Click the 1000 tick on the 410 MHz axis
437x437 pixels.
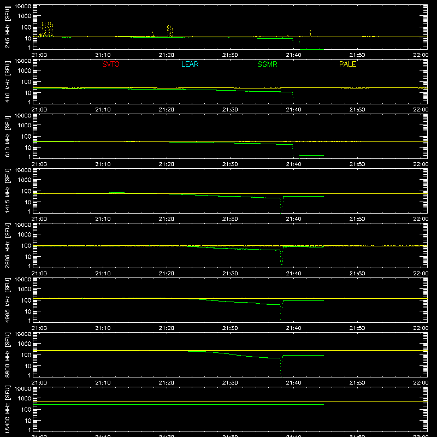pyautogui.click(x=25, y=71)
